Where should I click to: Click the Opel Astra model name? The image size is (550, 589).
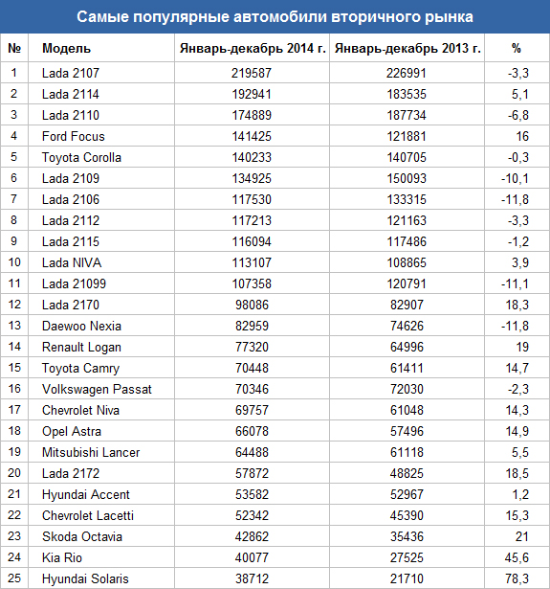[72, 431]
